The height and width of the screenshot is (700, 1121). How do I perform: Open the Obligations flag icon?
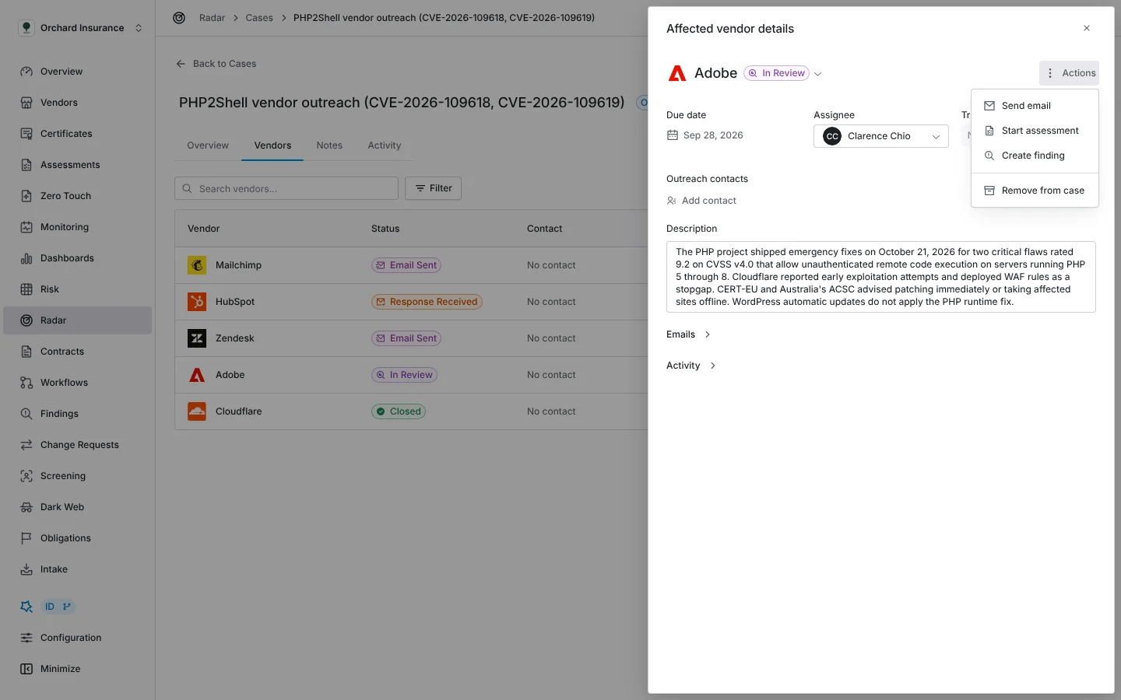[26, 538]
